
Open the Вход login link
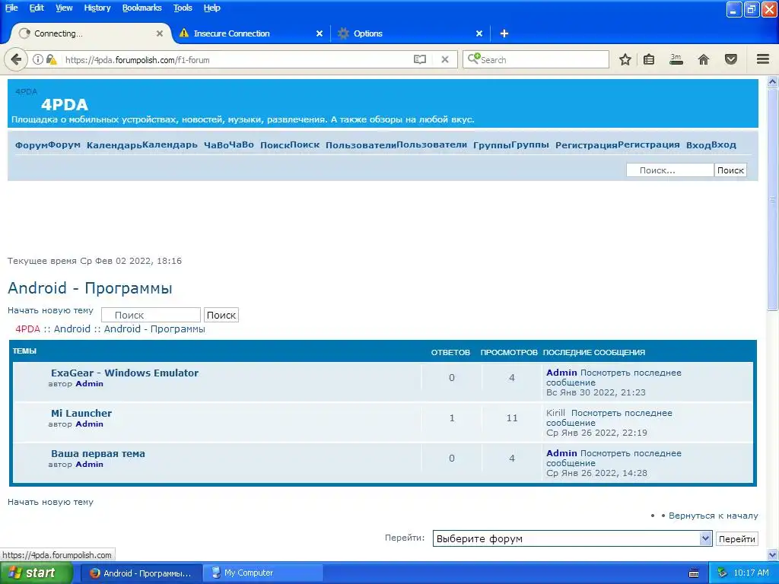click(711, 145)
